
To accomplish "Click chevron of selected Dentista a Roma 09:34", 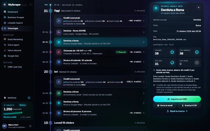I will pyautogui.click(x=144, y=42).
